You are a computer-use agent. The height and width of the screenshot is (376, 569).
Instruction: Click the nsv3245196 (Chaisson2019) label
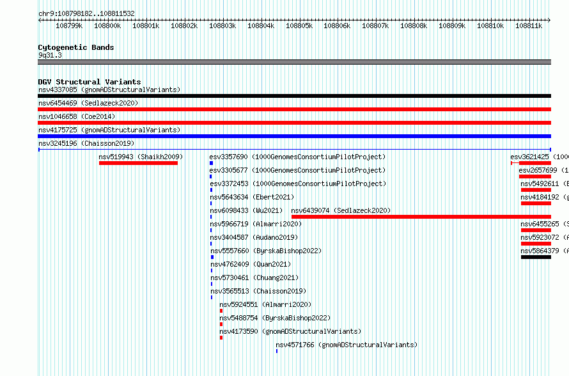pos(86,143)
